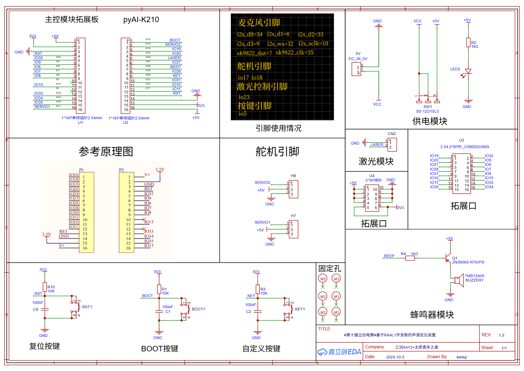Image resolution: width=524 pixels, height=371 pixels.
Task: Select the RST1 push-button symbol
Action: click(x=76, y=307)
